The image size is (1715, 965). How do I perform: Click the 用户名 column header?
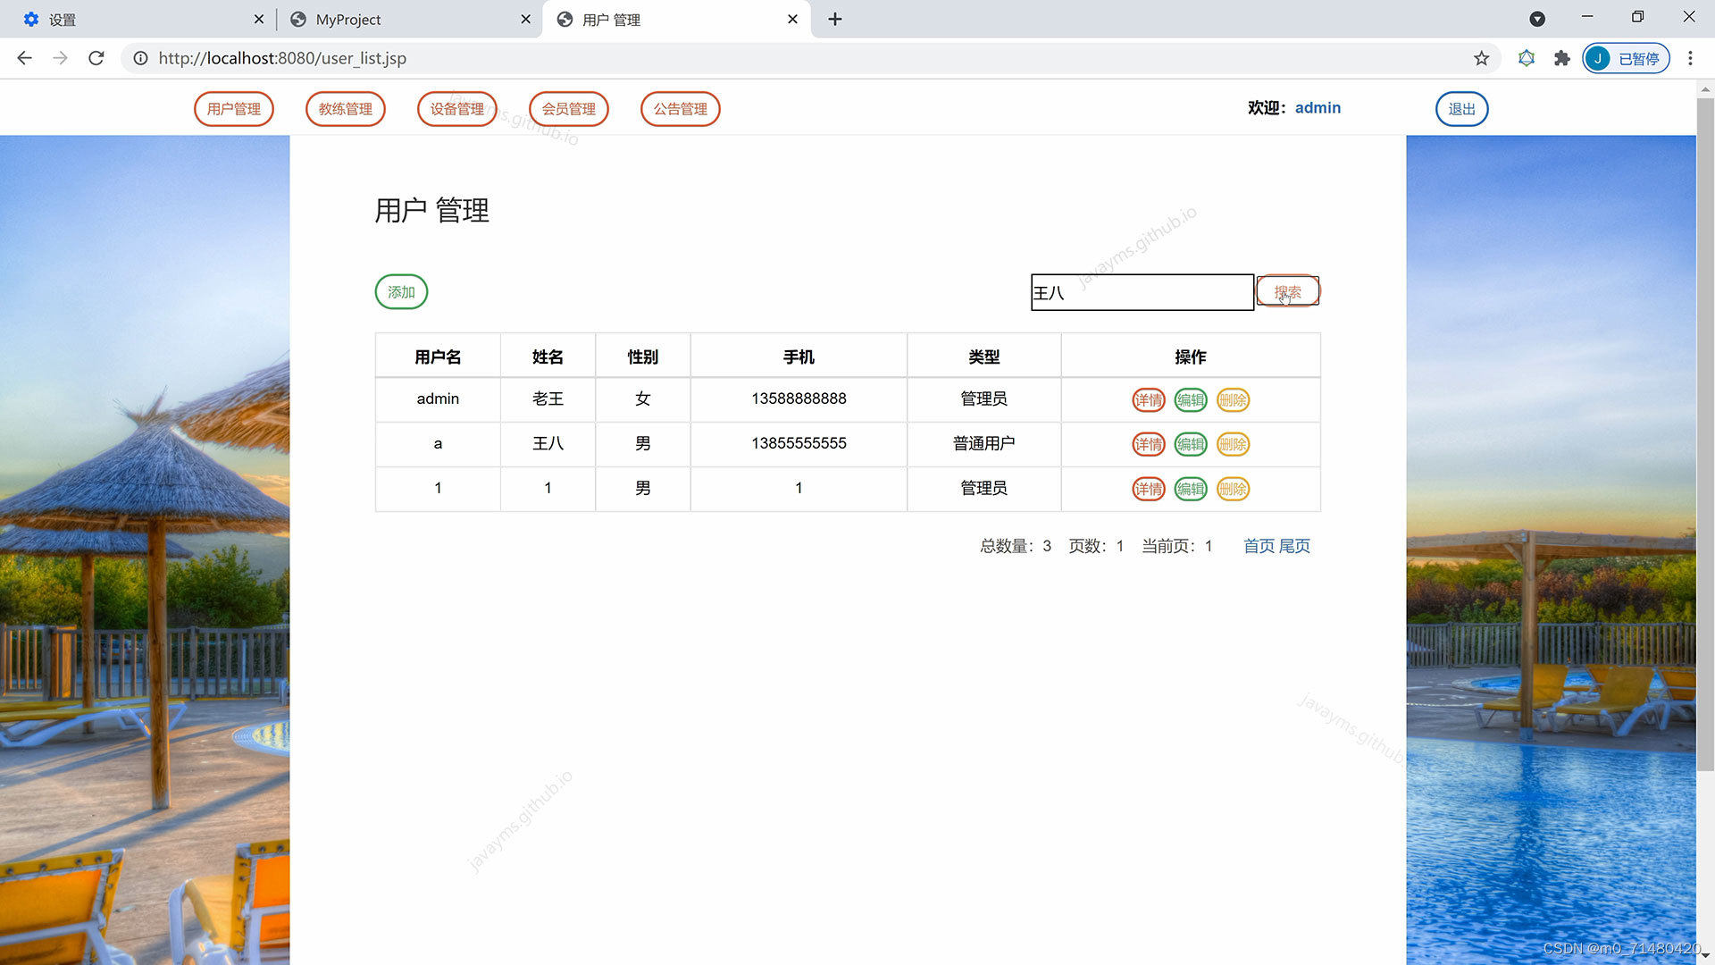[438, 357]
